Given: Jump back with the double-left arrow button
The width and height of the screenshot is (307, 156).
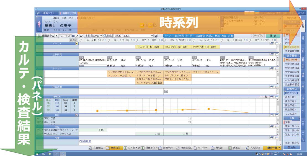Looking at the screenshot, I should pos(52,36).
